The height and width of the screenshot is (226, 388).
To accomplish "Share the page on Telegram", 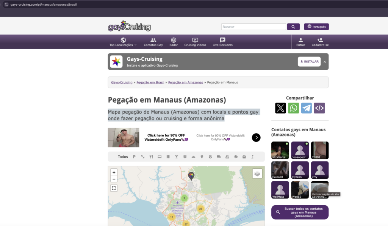I will (306, 108).
